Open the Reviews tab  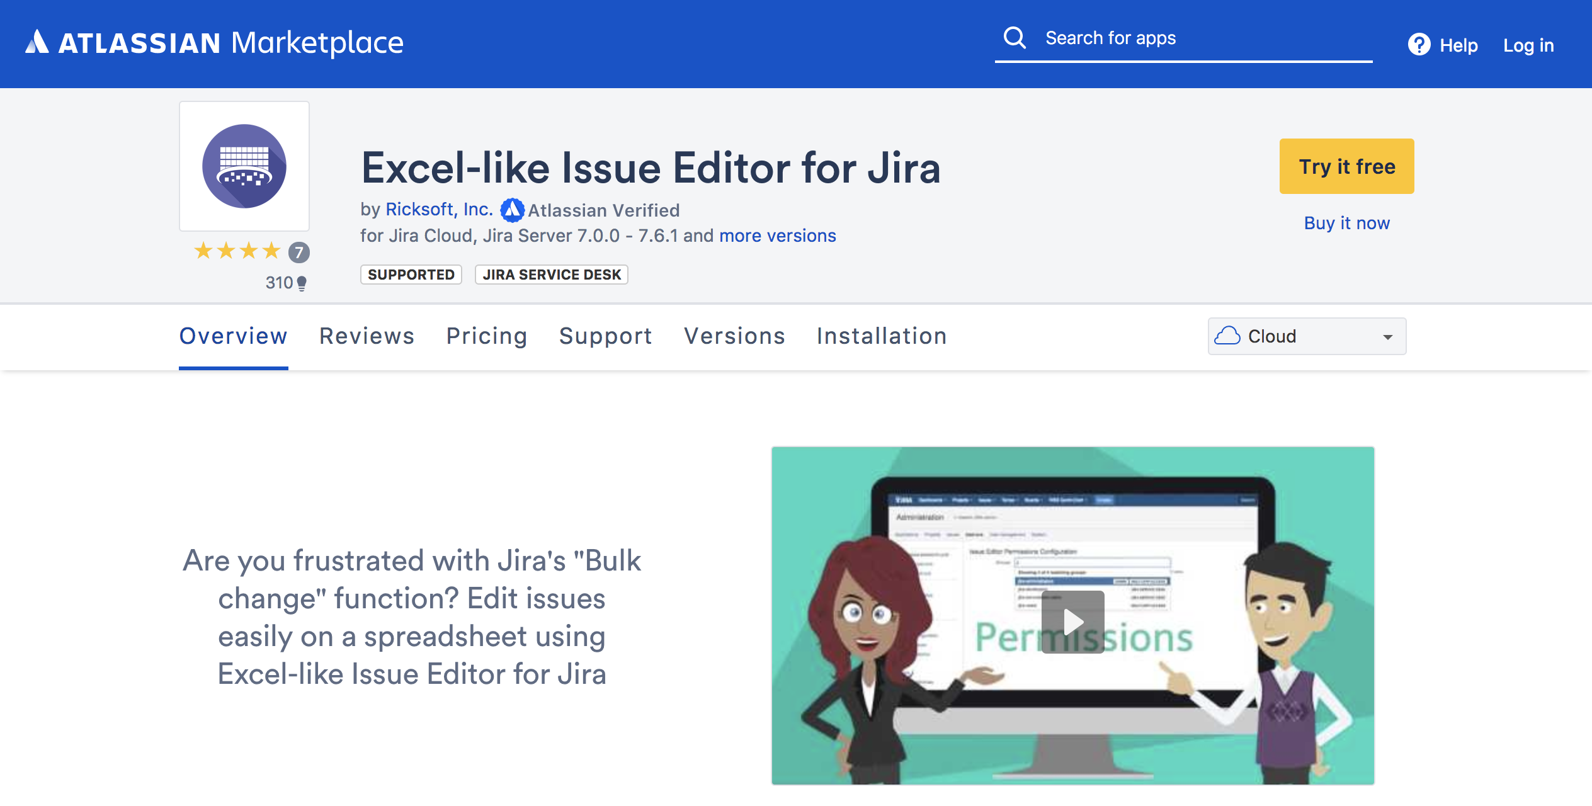click(x=367, y=336)
